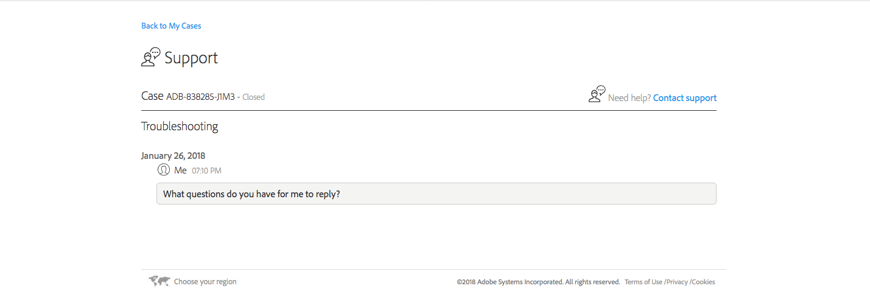Click the January 26, 2018 date label

pyautogui.click(x=173, y=156)
